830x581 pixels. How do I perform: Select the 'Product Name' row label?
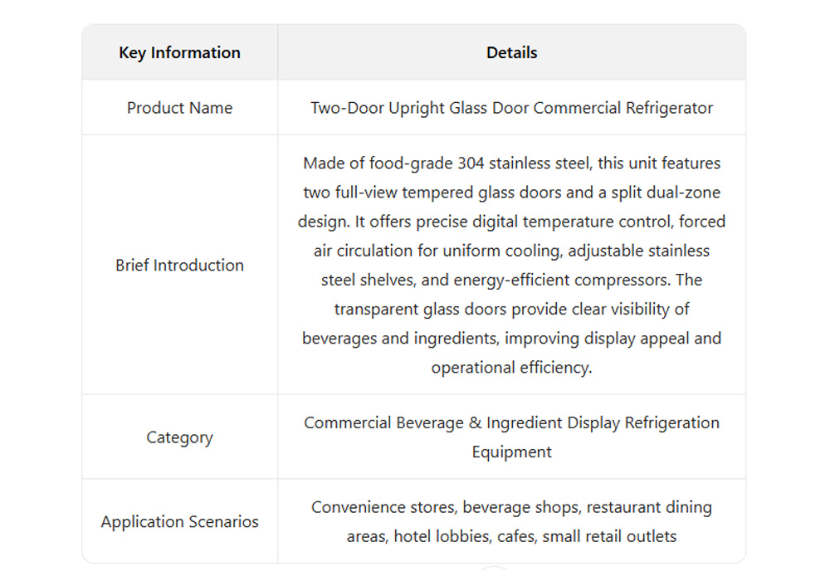coord(179,108)
